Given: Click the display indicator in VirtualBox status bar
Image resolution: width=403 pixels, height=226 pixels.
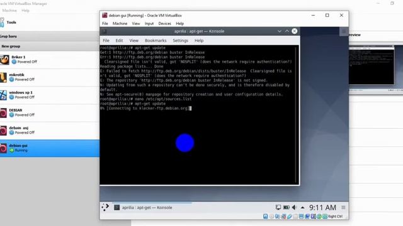Looking at the screenshot, I should (x=301, y=217).
